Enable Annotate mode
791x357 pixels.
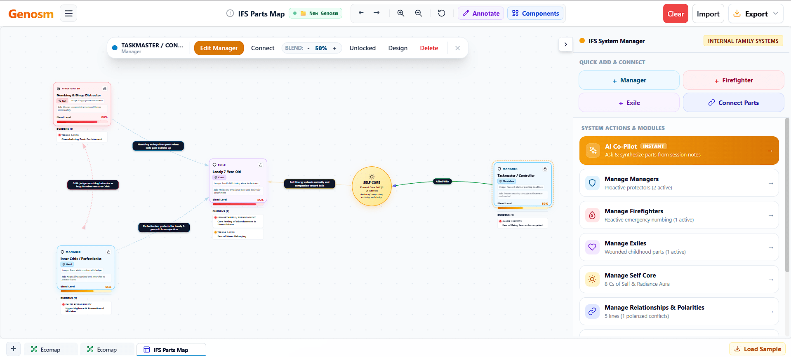tap(481, 13)
